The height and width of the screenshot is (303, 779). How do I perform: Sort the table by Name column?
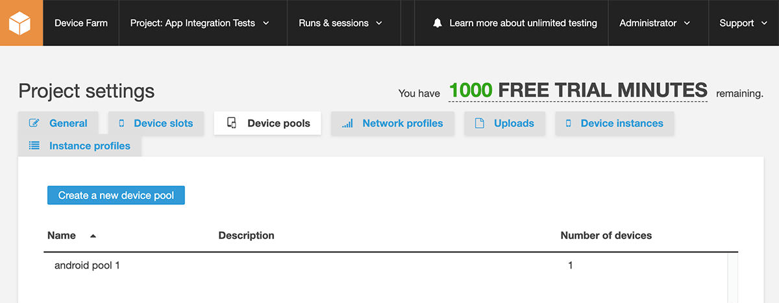click(x=62, y=236)
